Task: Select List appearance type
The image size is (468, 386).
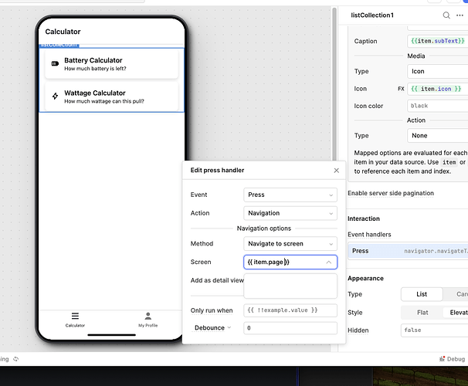Action: pyautogui.click(x=422, y=294)
